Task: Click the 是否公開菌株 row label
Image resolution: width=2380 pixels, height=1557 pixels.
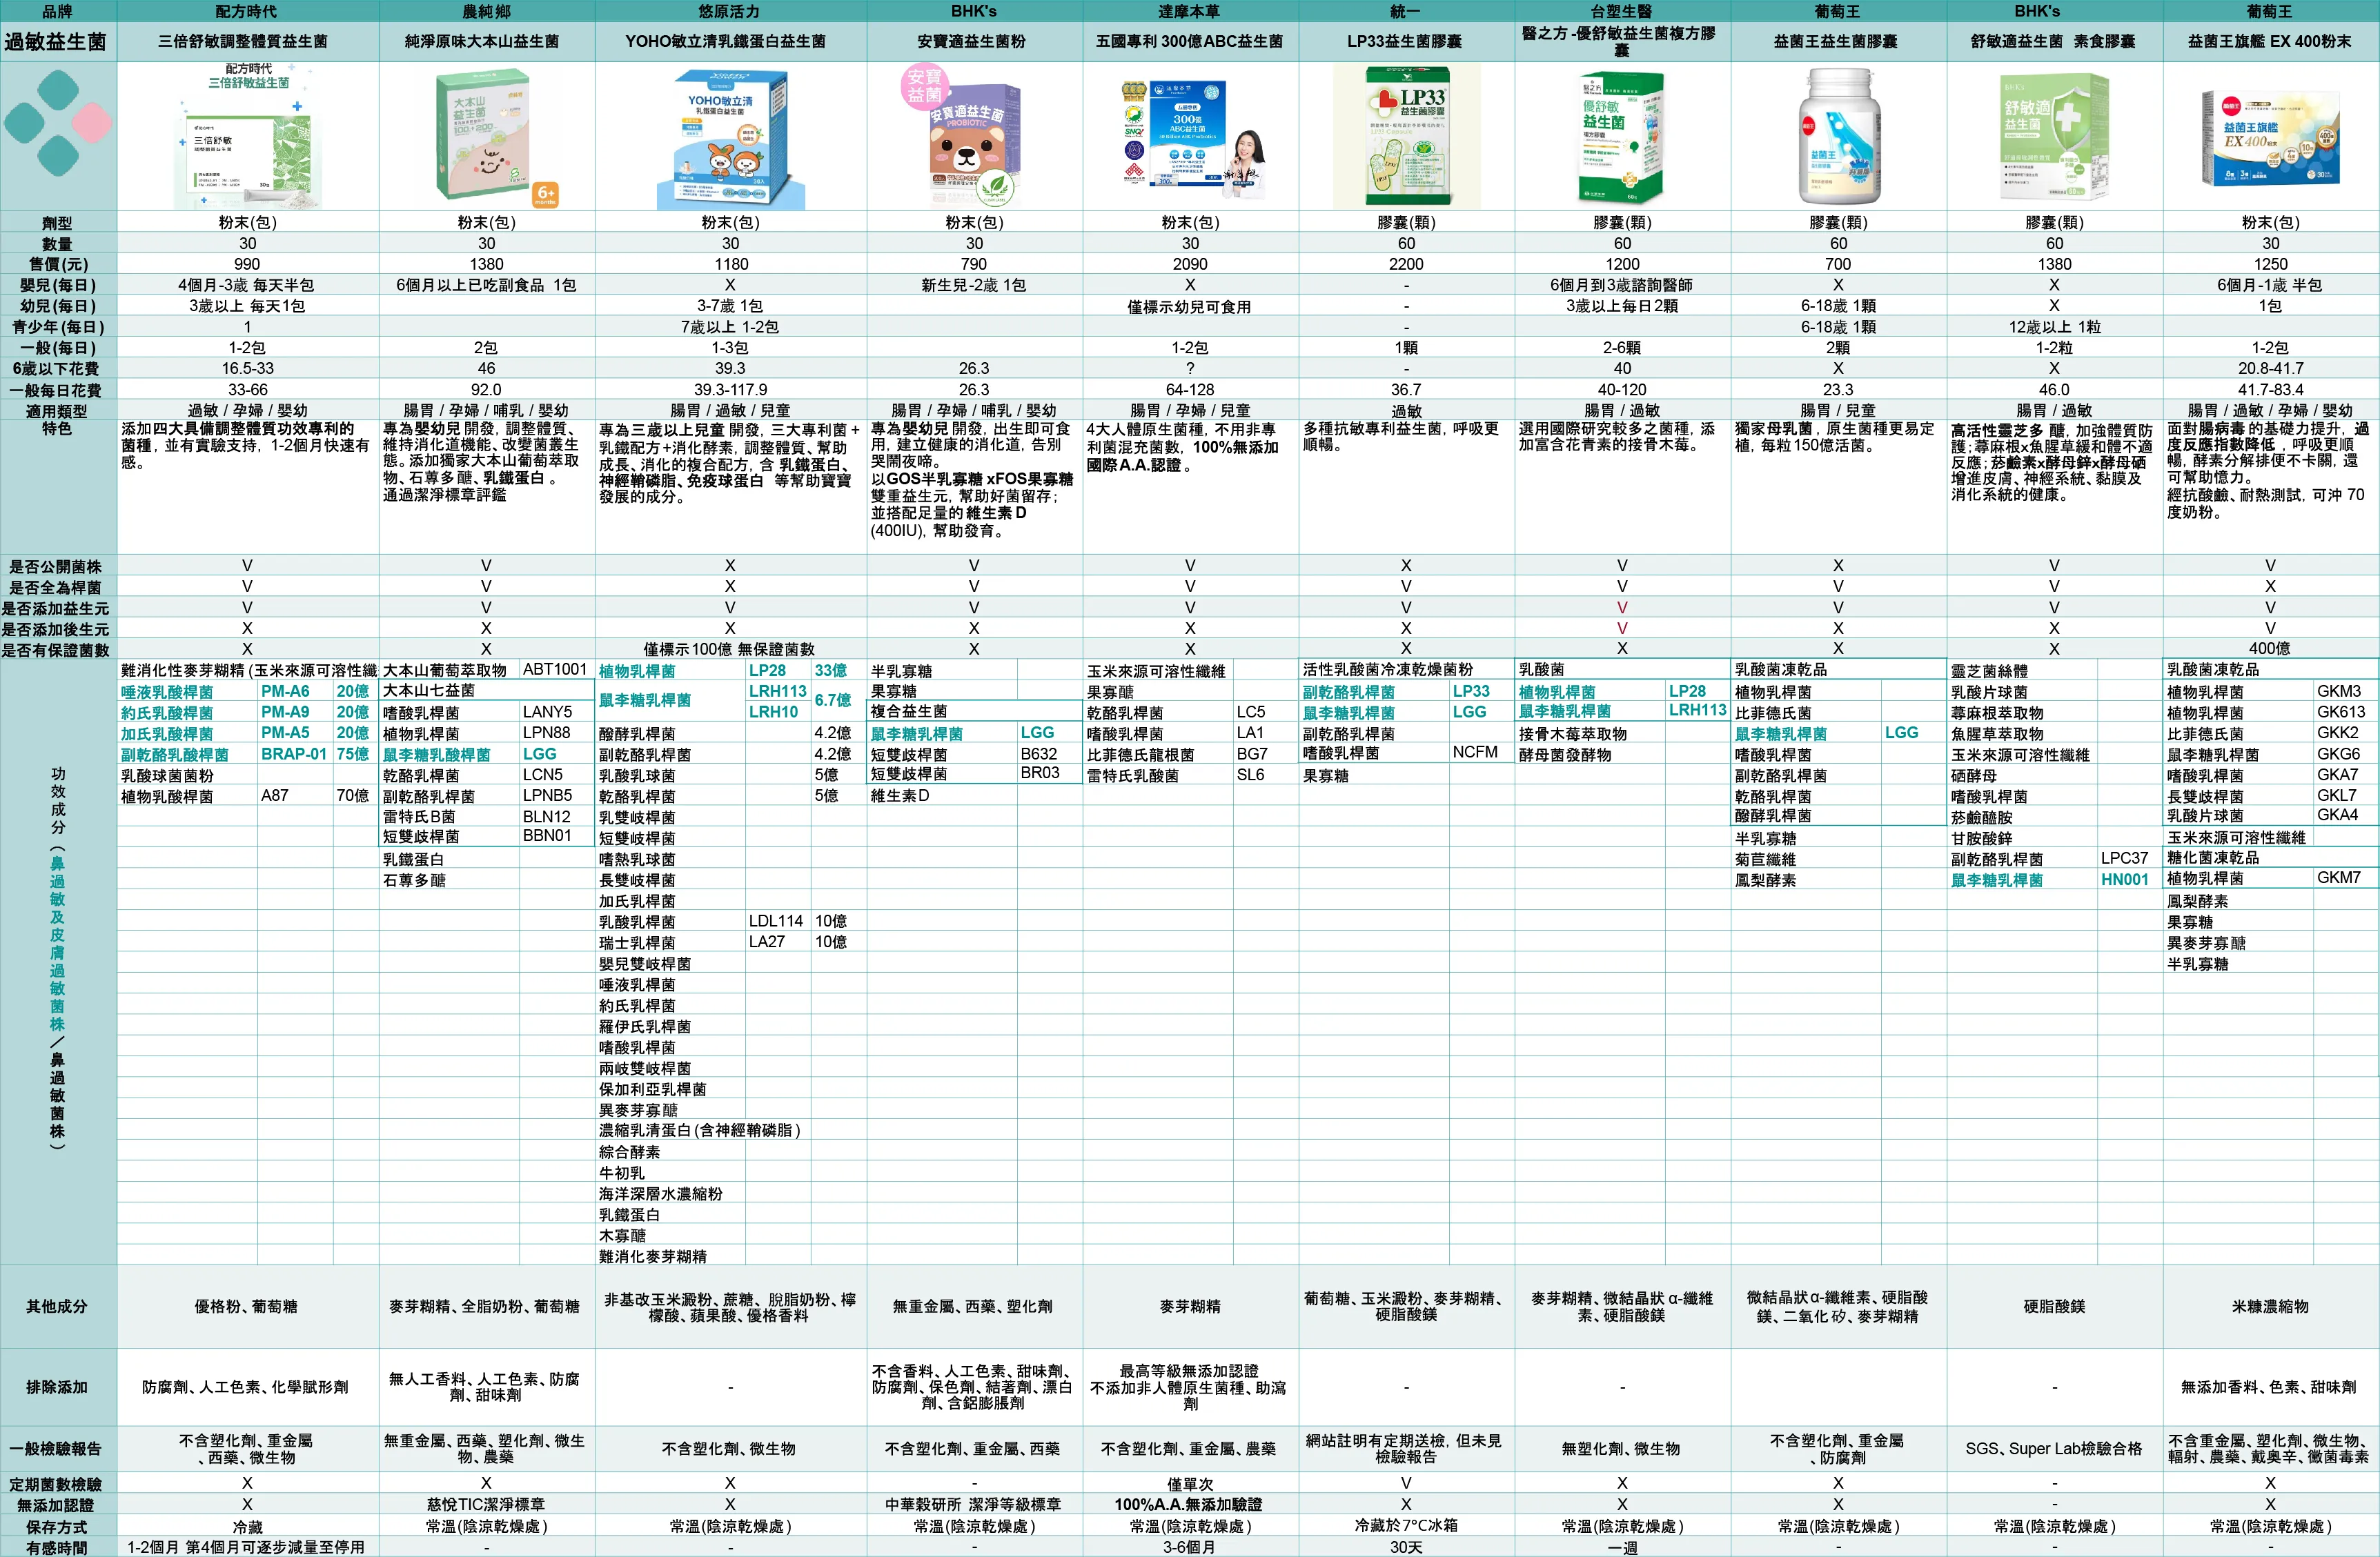Action: tap(58, 566)
